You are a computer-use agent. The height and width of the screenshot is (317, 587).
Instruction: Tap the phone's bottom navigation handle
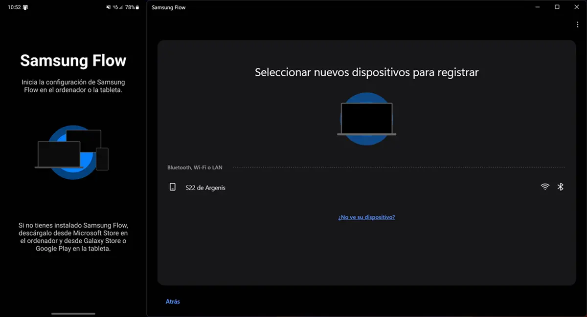(73, 314)
